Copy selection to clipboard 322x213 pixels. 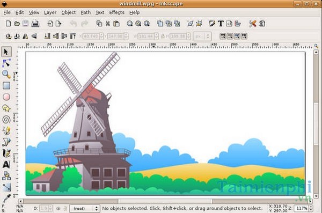pos(99,24)
